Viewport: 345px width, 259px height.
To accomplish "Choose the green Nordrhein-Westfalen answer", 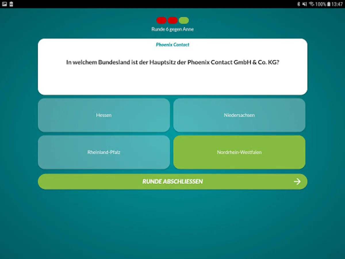I will point(239,152).
